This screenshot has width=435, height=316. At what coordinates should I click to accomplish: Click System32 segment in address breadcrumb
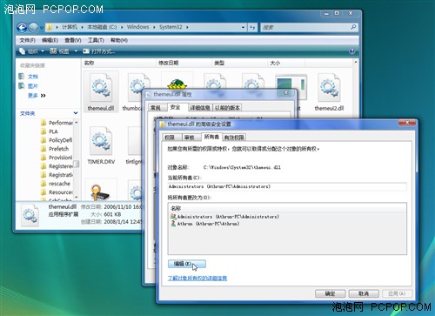171,27
